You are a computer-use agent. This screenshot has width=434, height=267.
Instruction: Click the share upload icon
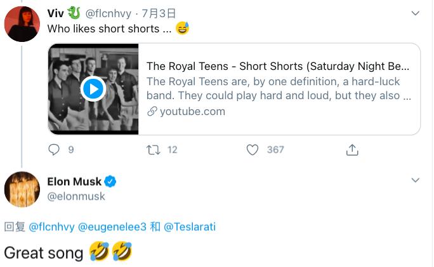(x=352, y=149)
